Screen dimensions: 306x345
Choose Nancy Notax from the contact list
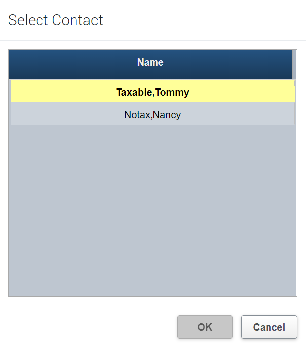[x=153, y=115]
